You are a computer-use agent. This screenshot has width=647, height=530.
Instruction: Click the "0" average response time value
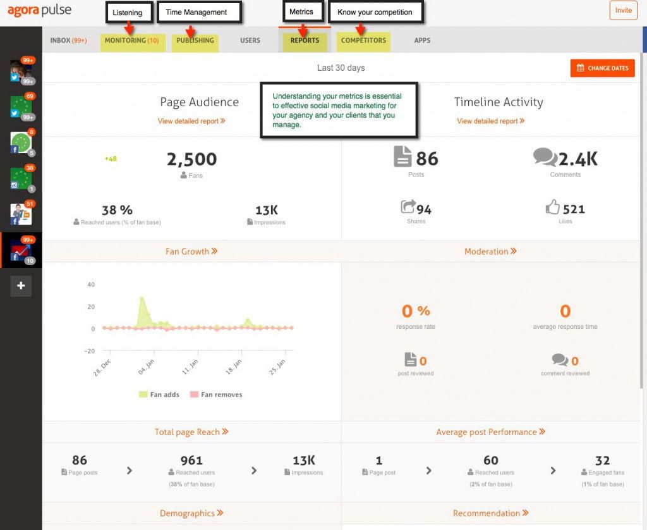565,311
